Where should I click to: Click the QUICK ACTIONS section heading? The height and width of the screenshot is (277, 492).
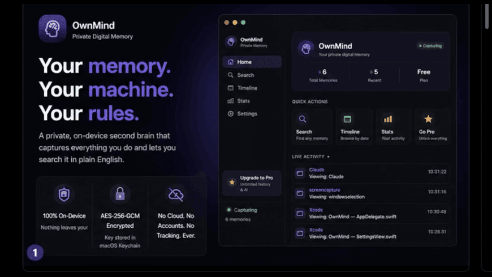[x=310, y=102]
